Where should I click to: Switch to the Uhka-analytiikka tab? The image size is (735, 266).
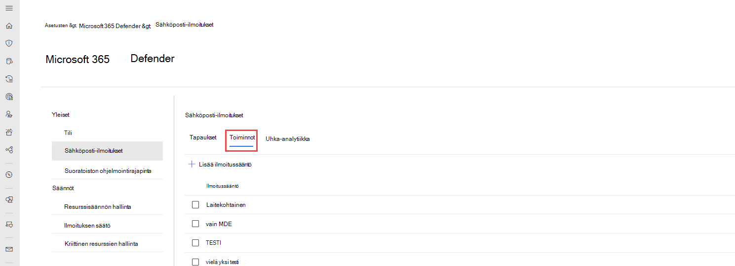288,139
